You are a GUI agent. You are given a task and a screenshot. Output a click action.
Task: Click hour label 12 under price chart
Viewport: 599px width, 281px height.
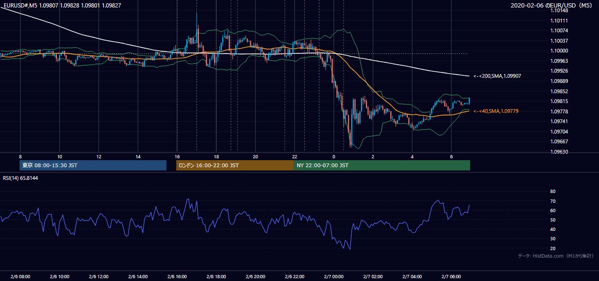99,156
